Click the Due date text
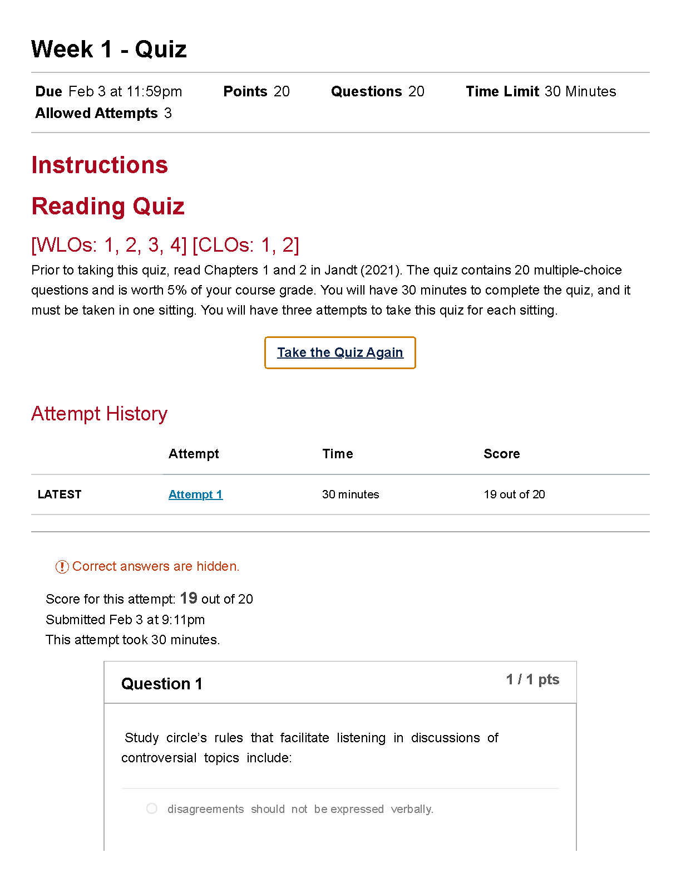681x882 pixels. pyautogui.click(x=109, y=91)
